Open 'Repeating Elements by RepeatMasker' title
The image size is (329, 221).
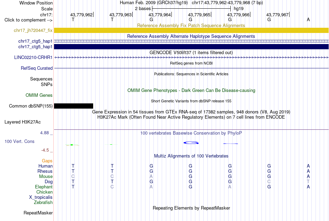(191, 208)
